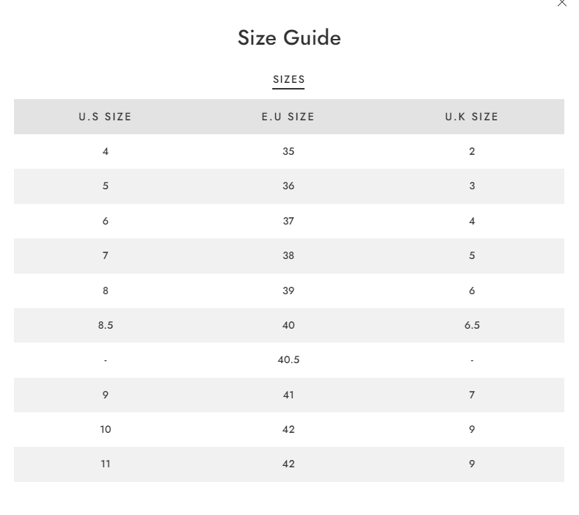579x515 pixels.
Task: Click the Size Guide heading
Action: coord(289,37)
